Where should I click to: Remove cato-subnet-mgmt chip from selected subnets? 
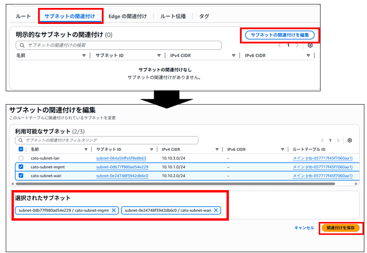[x=114, y=210]
